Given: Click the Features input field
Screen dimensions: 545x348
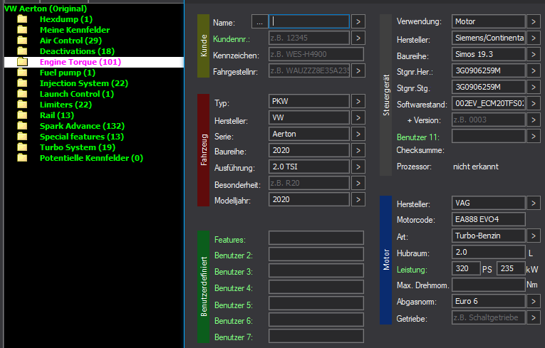Looking at the screenshot, I should point(316,238).
